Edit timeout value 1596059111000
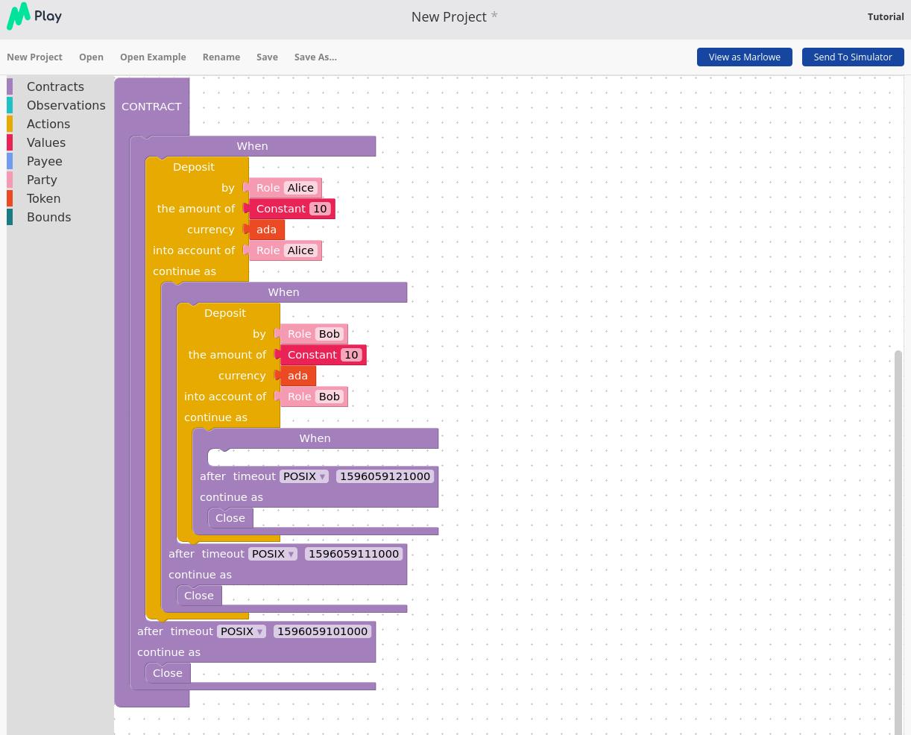The height and width of the screenshot is (735, 911). click(353, 554)
